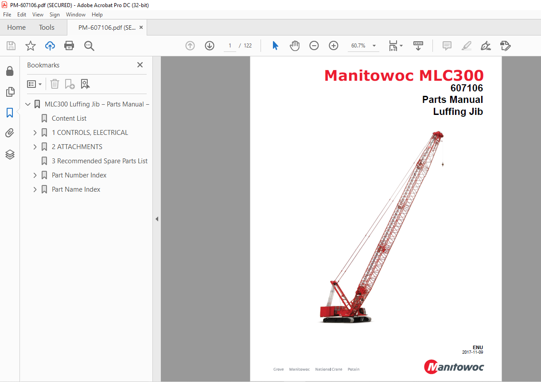This screenshot has height=382, width=541.
Task: Print the document with printer icon
Action: coord(69,46)
